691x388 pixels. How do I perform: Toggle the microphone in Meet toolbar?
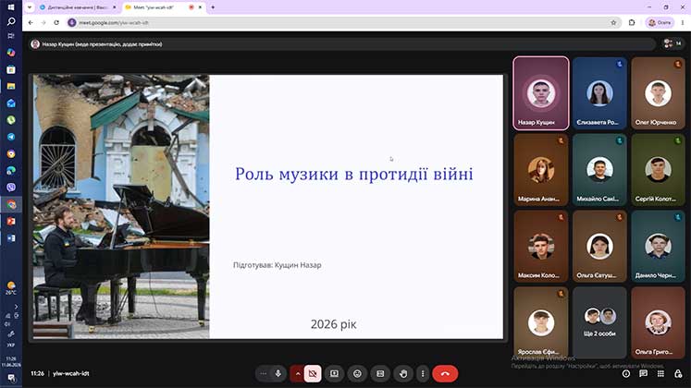(278, 373)
